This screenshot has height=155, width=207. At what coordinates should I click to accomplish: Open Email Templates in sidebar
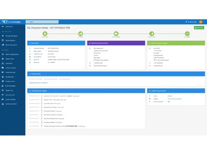point(10,86)
